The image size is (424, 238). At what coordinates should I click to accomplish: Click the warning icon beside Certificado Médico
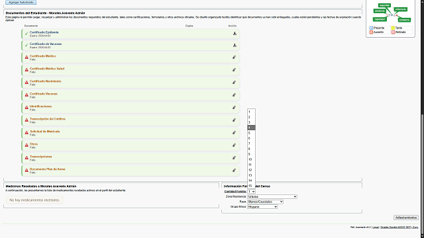tap(26, 58)
